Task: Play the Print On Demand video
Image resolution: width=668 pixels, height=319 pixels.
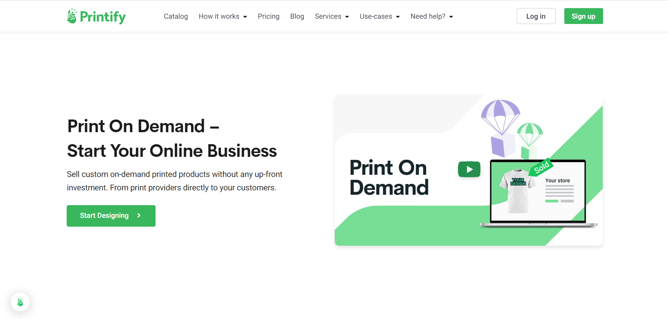Action: click(469, 169)
